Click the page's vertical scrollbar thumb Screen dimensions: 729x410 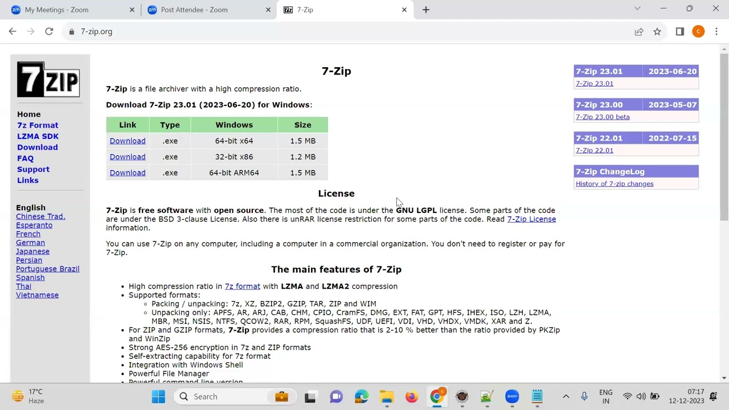pyautogui.click(x=724, y=137)
